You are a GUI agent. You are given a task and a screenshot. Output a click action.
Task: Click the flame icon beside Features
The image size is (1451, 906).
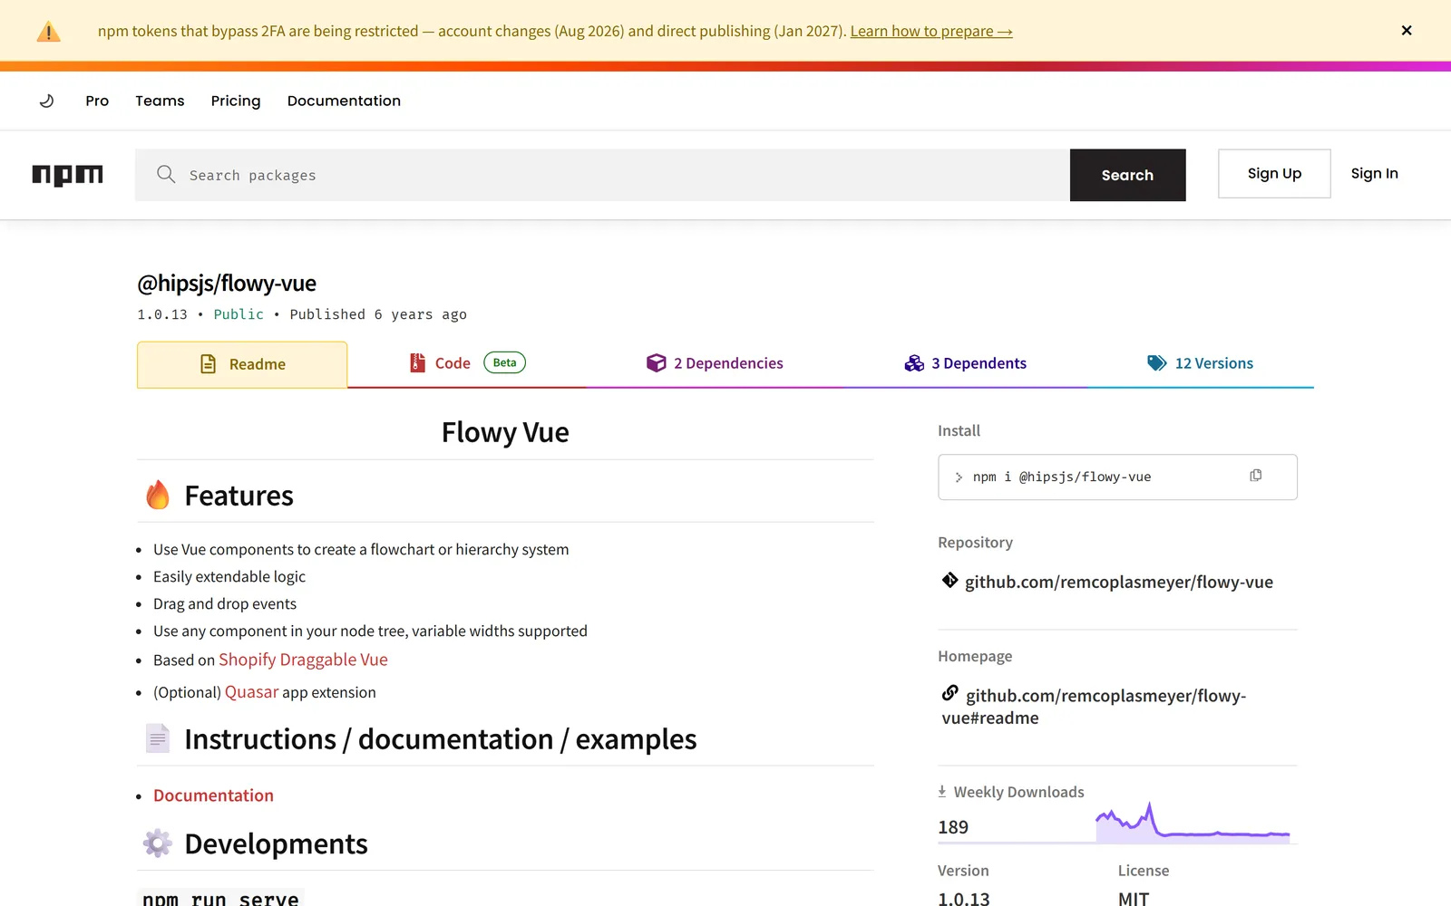(x=158, y=495)
